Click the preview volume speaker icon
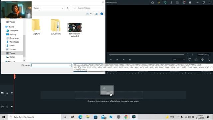 coord(203,60)
